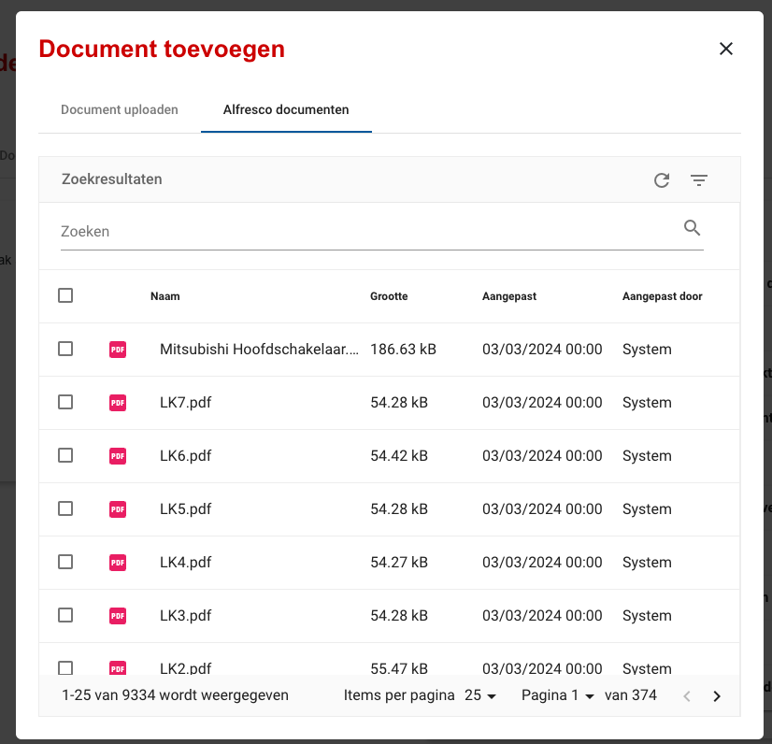772x744 pixels.
Task: Click System in the LK7.pdf row
Action: [x=647, y=403]
